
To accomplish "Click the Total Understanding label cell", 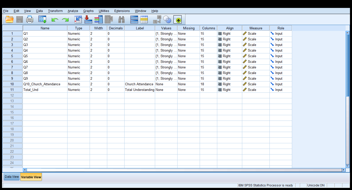I will [140, 90].
